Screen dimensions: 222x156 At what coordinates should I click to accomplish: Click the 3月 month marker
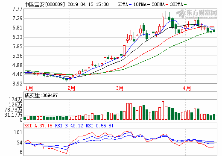coord(120,88)
